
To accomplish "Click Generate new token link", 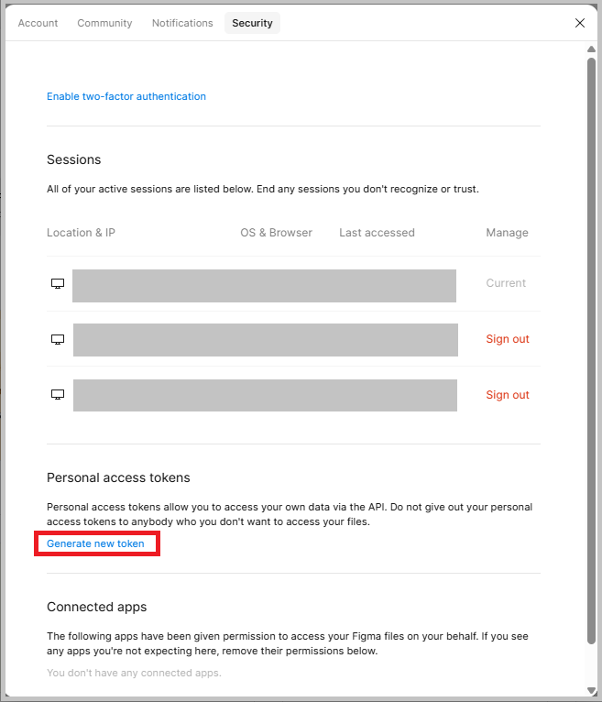I will (95, 543).
